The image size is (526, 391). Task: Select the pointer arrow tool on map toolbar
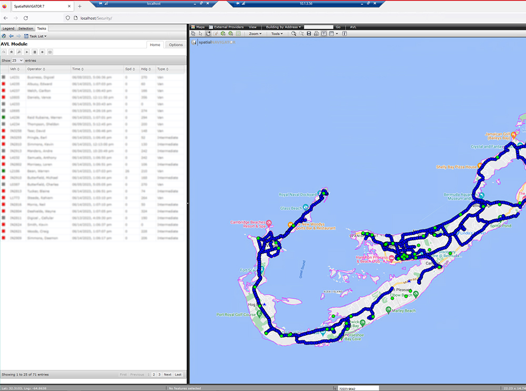[200, 34]
